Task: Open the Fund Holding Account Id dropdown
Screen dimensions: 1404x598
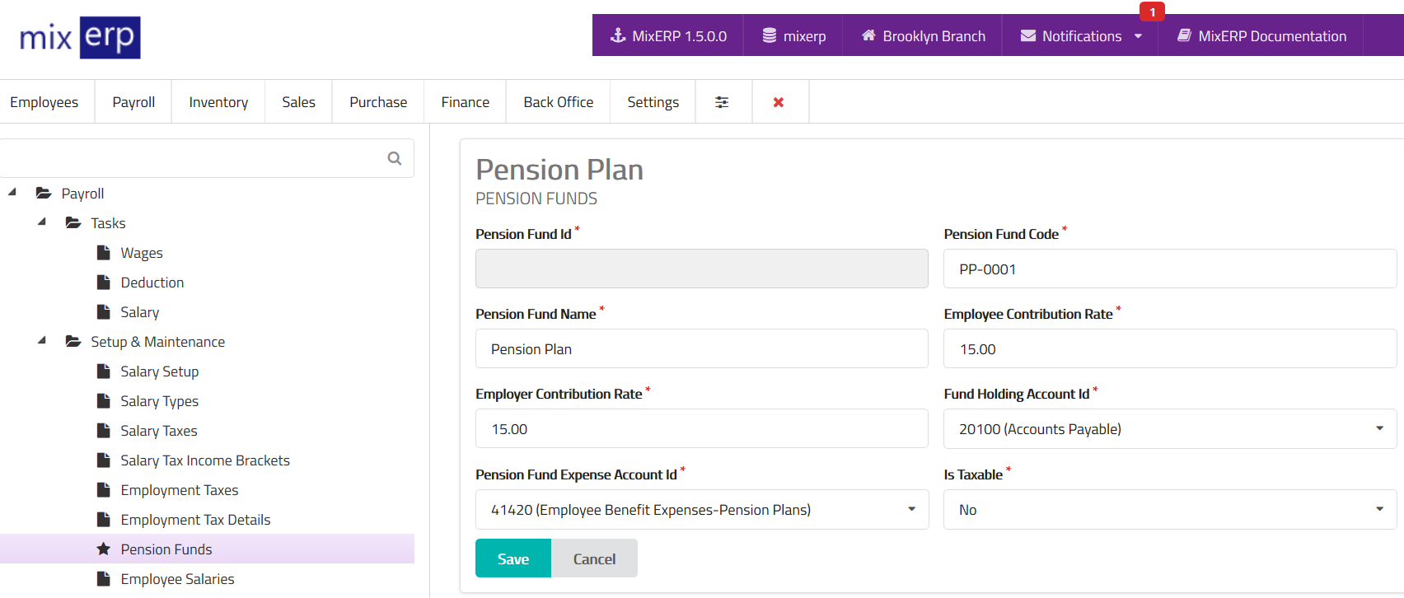Action: click(x=1169, y=429)
